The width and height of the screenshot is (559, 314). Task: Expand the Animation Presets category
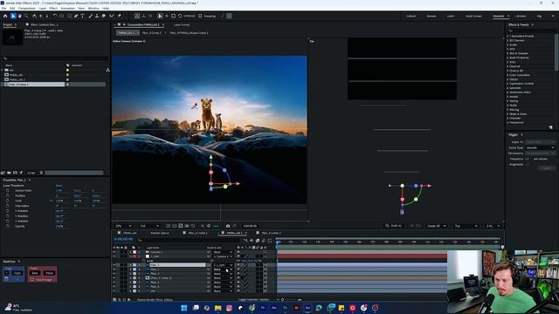[x=507, y=36]
